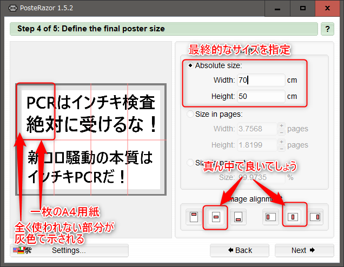The image size is (344, 267).
Task: Click the help question mark button
Action: click(327, 29)
